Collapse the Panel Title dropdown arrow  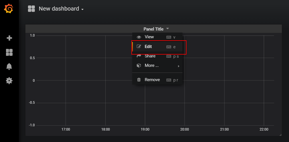tap(167, 29)
